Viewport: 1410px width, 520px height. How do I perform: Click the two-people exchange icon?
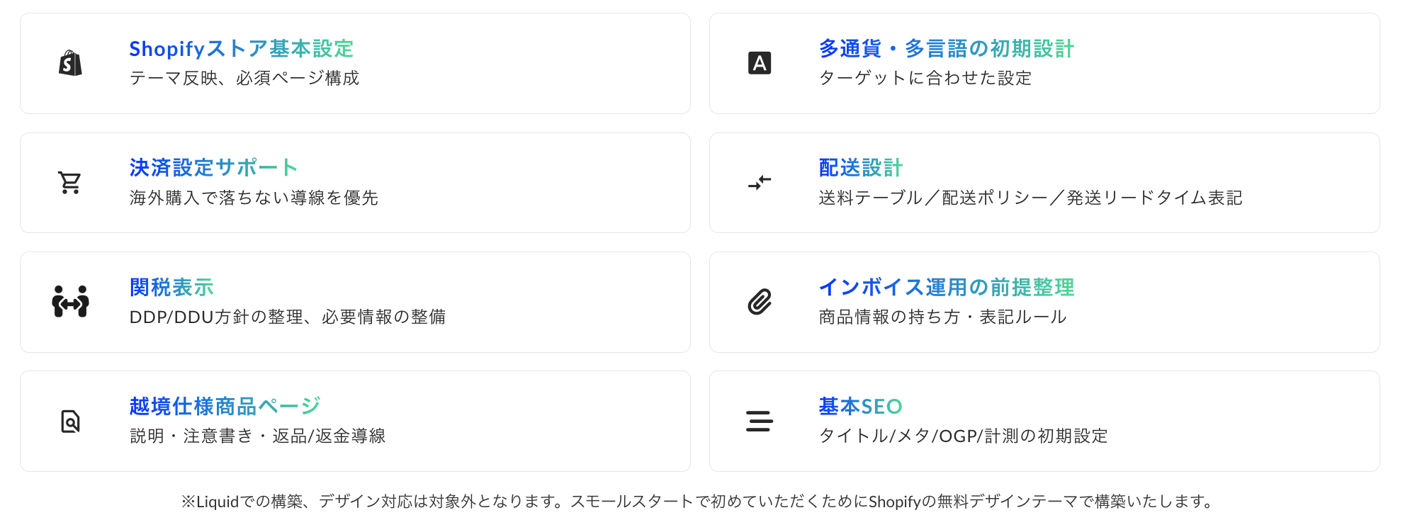(70, 302)
